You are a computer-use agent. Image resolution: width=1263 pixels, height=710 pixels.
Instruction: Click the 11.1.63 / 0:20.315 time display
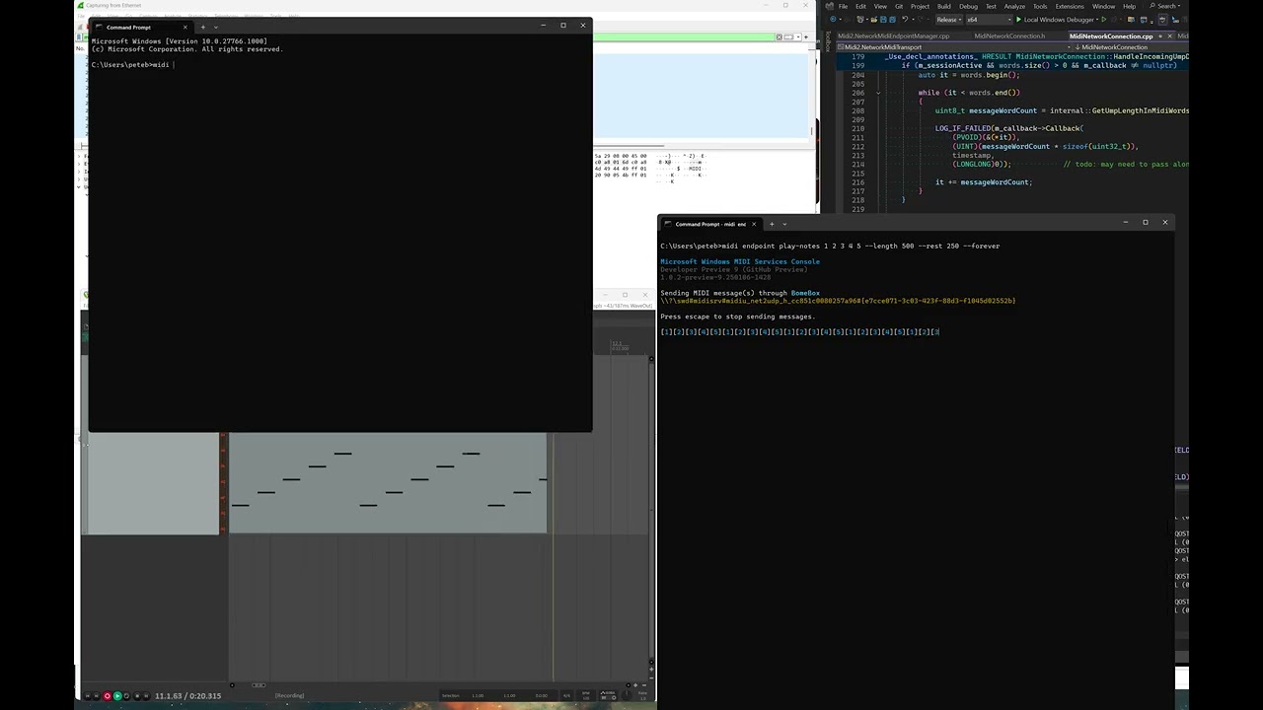pos(187,696)
